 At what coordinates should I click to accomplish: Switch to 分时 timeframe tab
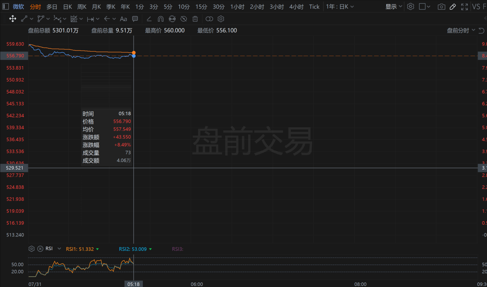pyautogui.click(x=35, y=7)
